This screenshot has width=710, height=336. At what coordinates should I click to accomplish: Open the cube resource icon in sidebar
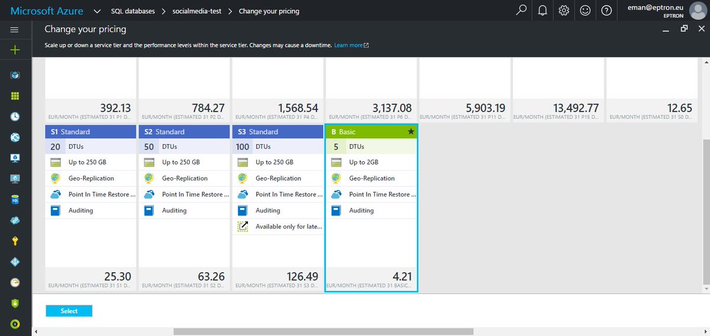pos(15,75)
